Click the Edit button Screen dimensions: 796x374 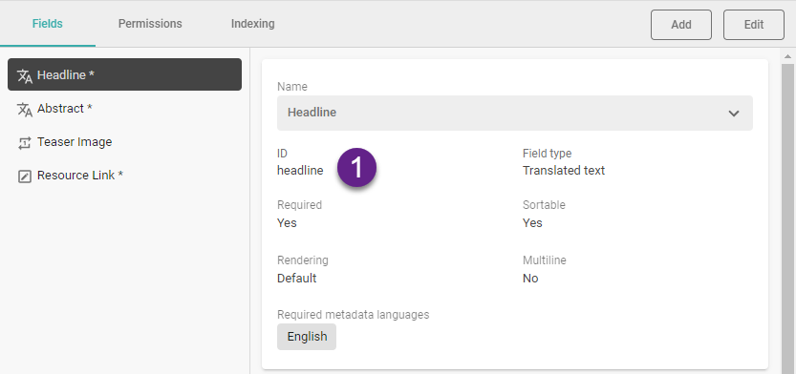click(x=754, y=24)
